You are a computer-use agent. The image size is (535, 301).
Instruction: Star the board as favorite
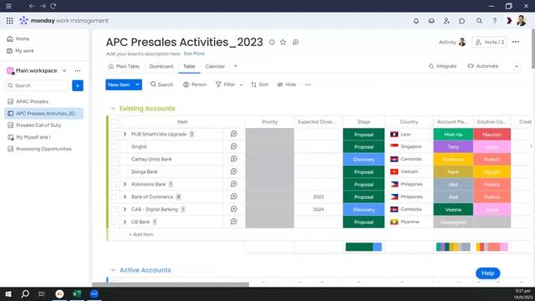[283, 43]
